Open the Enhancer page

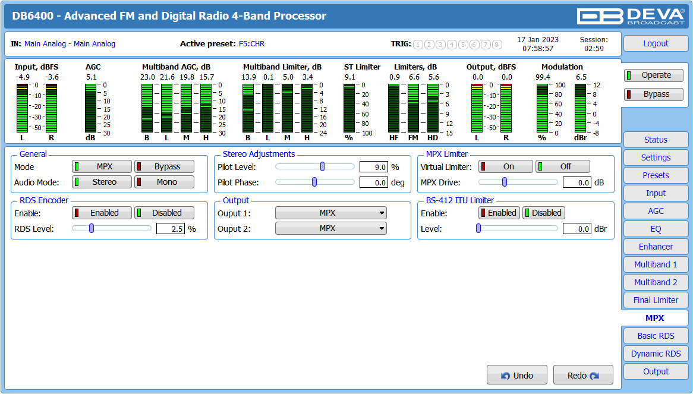pos(656,247)
